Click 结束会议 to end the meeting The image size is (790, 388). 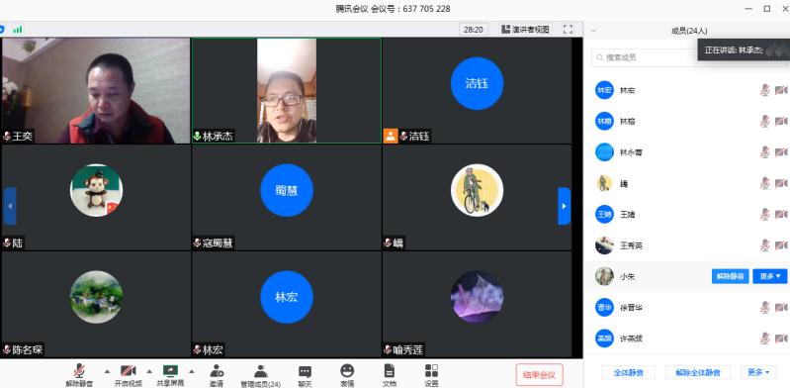click(539, 375)
